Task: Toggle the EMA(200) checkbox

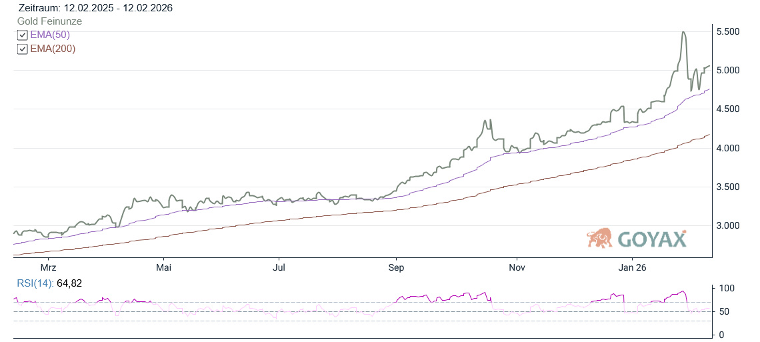Action: pos(23,49)
